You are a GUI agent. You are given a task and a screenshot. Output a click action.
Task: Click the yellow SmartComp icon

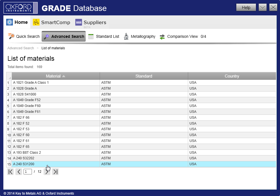point(36,22)
